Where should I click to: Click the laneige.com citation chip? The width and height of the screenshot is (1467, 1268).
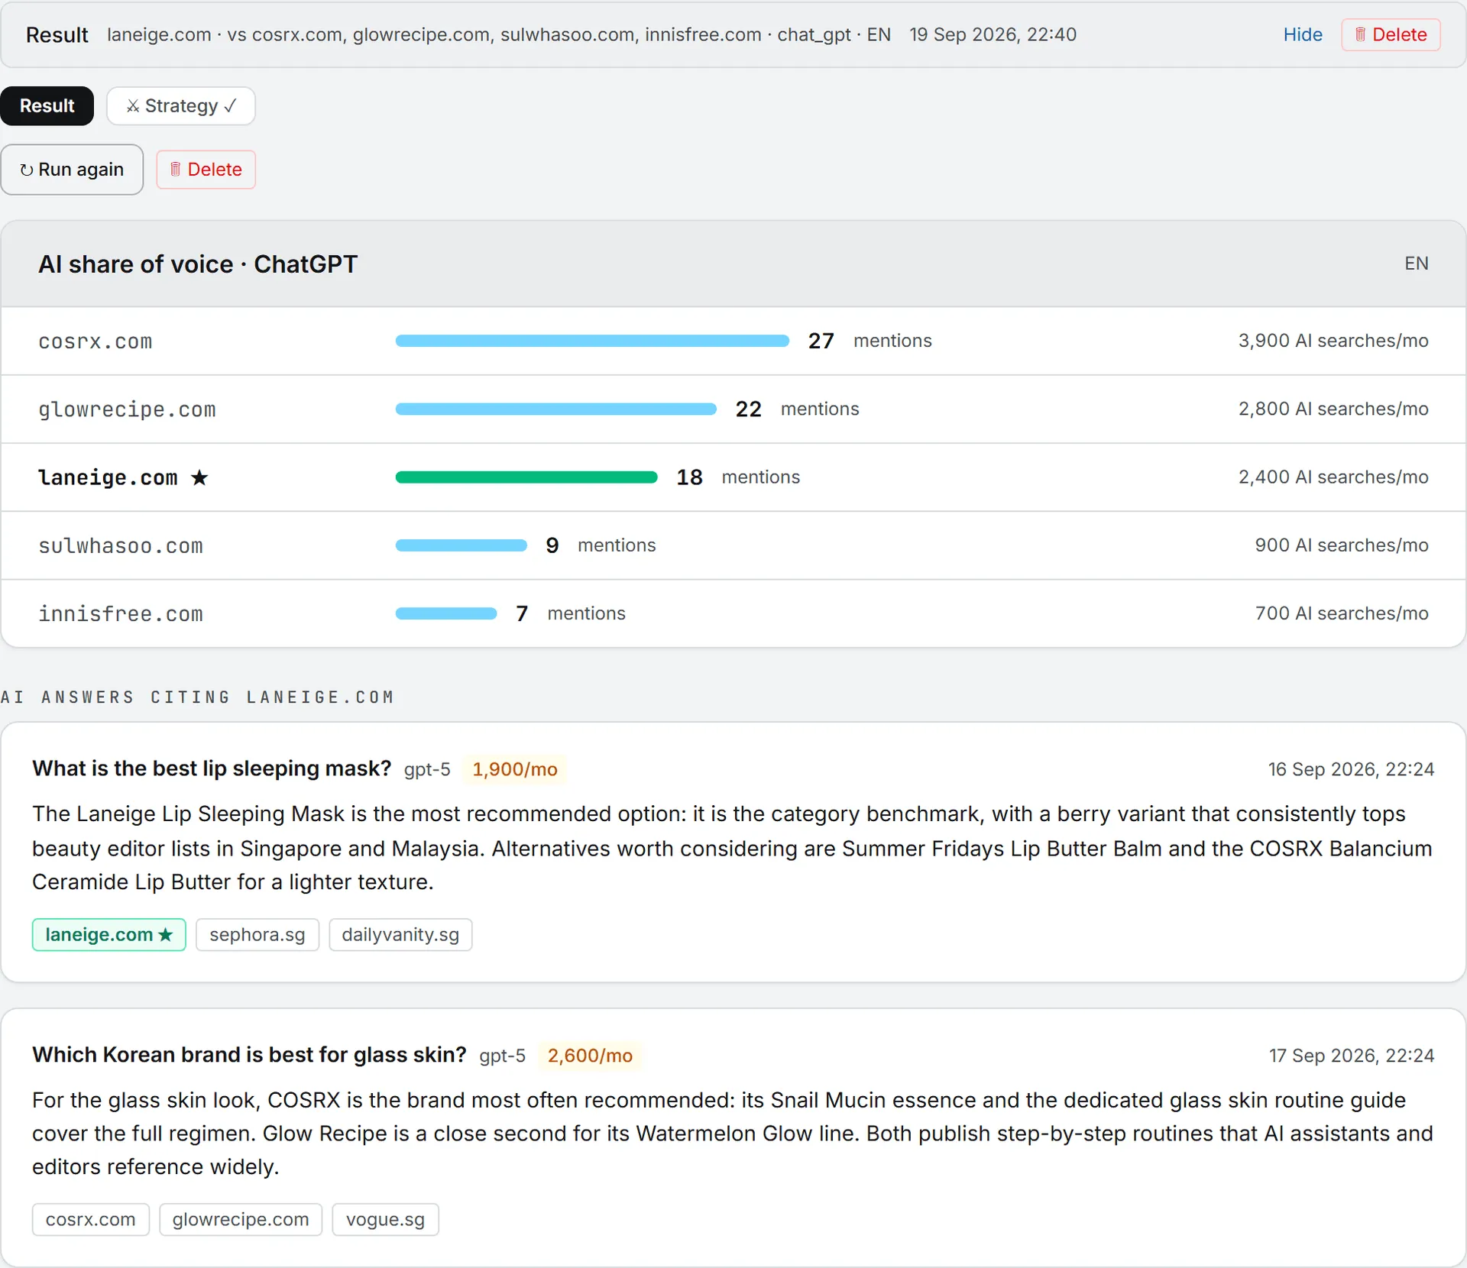109,935
